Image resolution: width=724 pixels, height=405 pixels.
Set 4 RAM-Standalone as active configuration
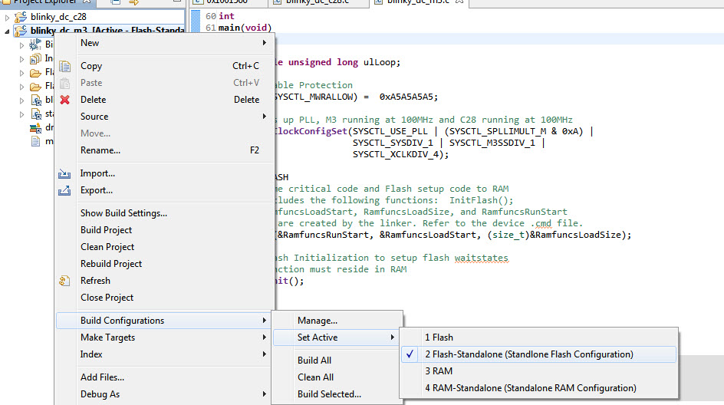pyautogui.click(x=538, y=388)
